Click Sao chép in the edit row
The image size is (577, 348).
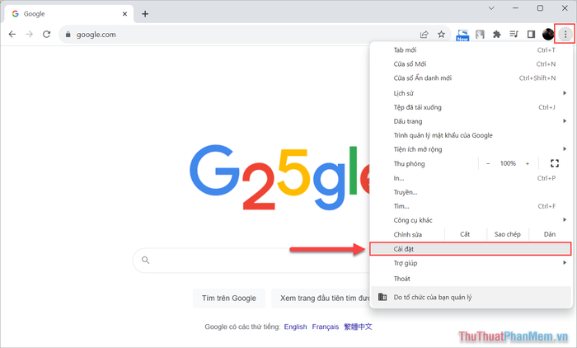point(508,234)
